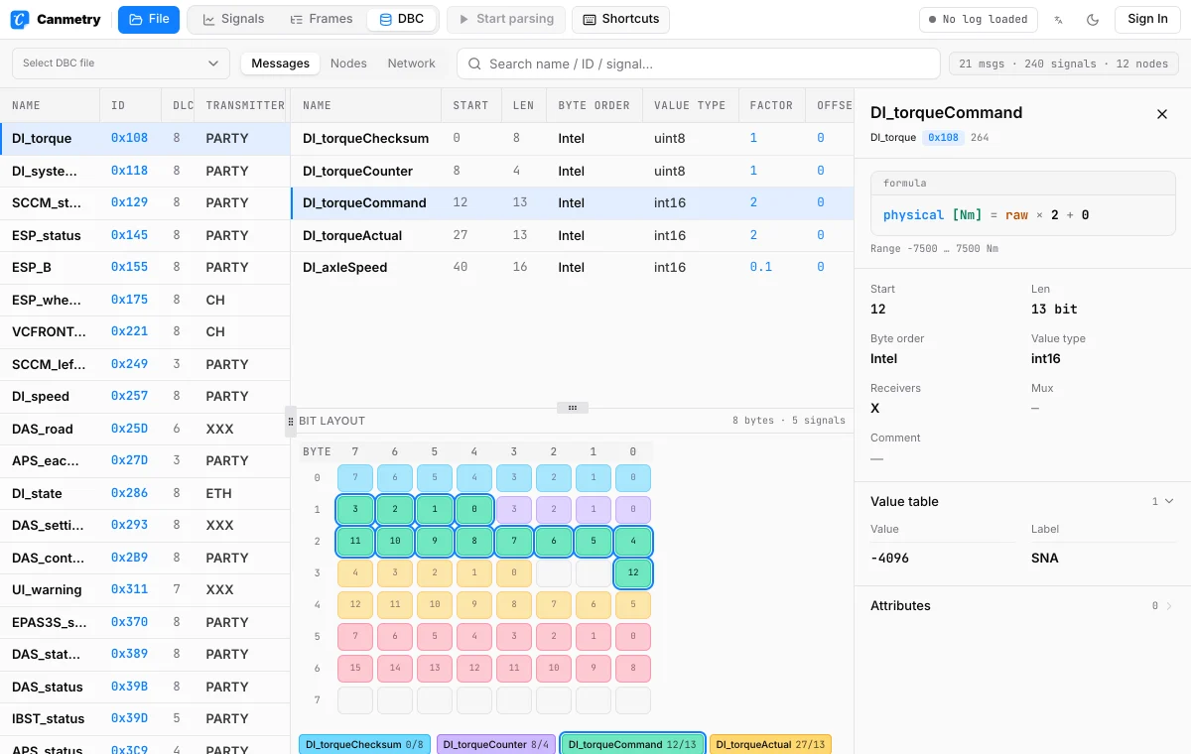
Task: Click the horizontal splitter handle above BIT LAYOUT
Action: coord(573,408)
